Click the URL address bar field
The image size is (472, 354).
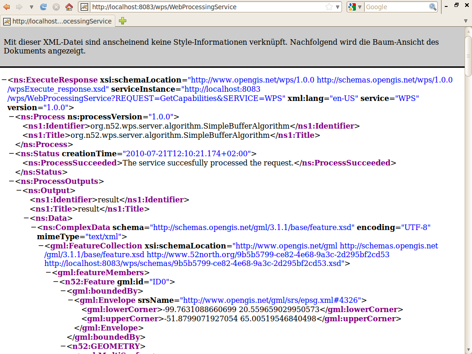click(x=207, y=7)
